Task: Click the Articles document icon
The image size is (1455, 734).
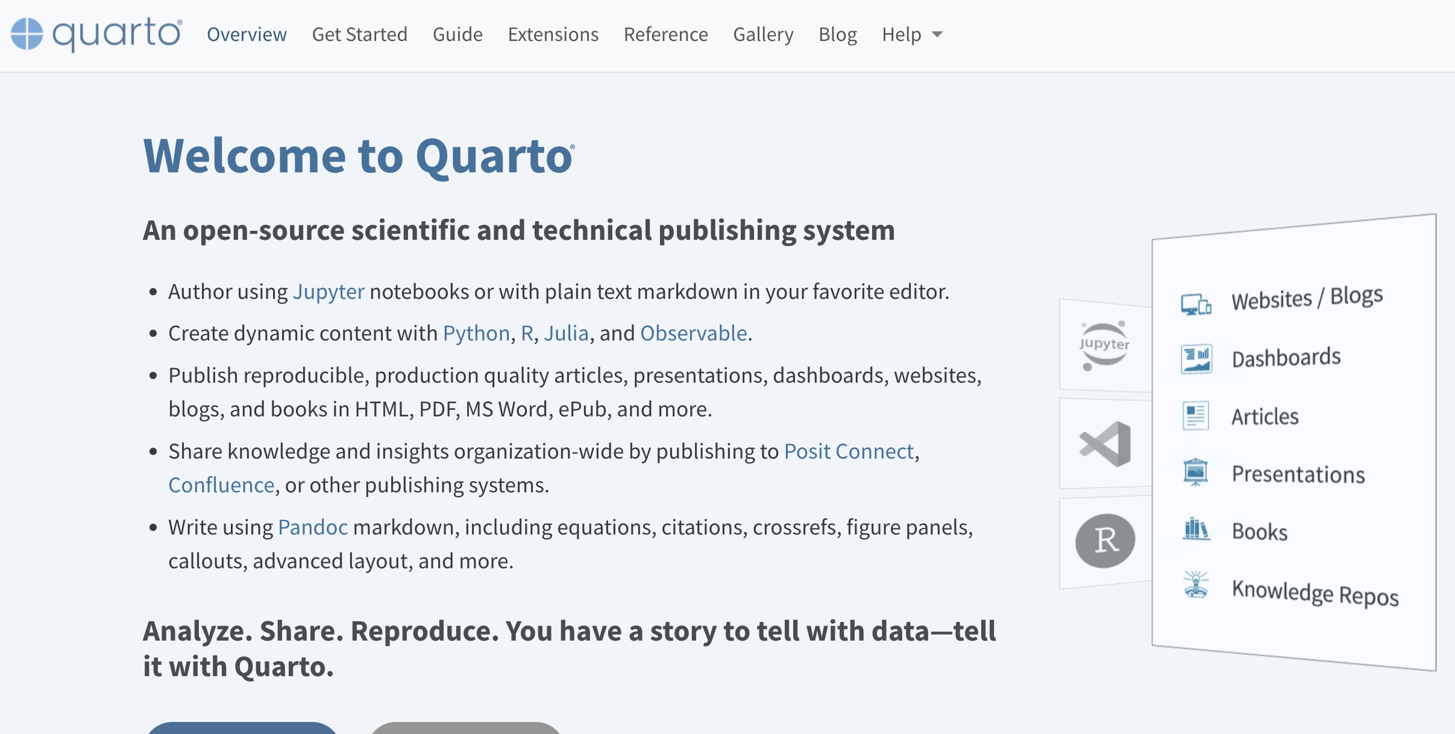Action: tap(1196, 416)
